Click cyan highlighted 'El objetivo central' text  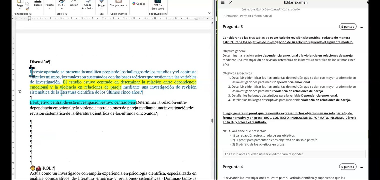tap(83, 102)
